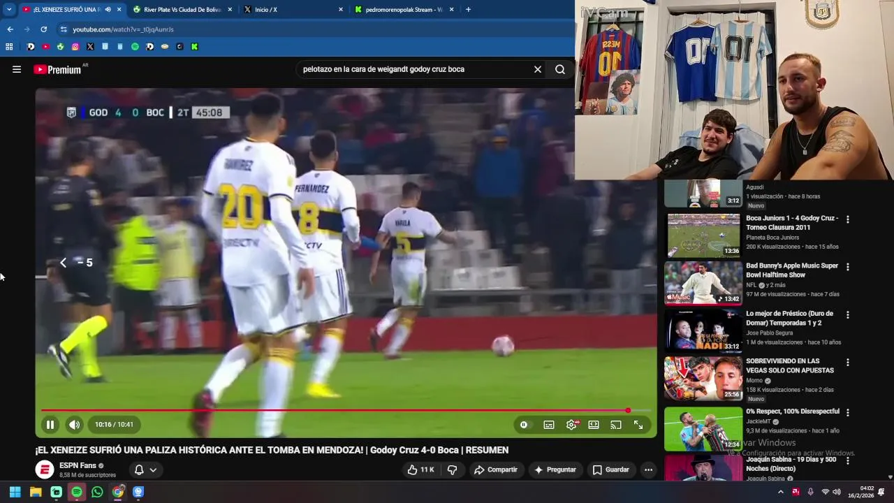The width and height of the screenshot is (894, 503).
Task: Open Spotify from the taskbar
Action: pos(77,492)
